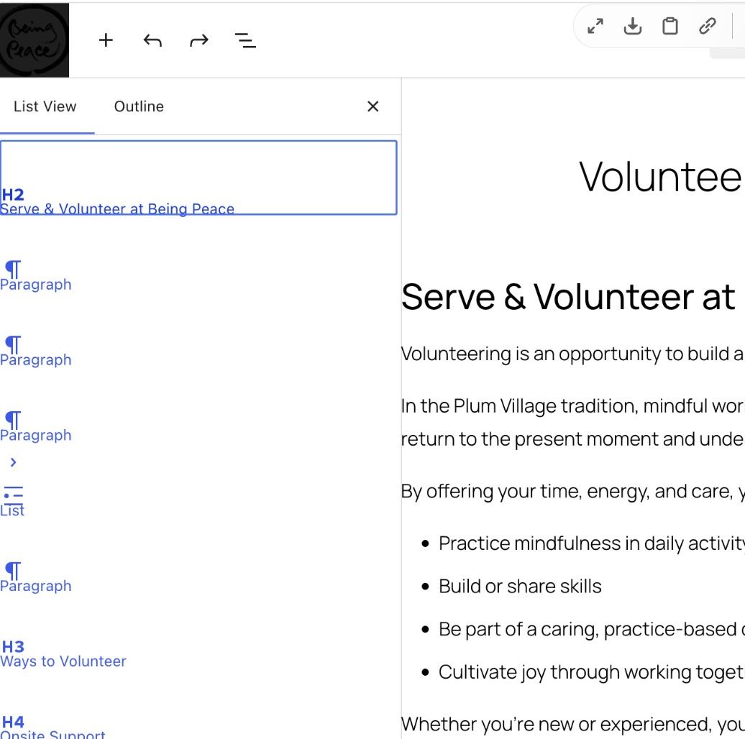This screenshot has height=739, width=745.
Task: Click bullet Be part of a caring
Action: click(x=591, y=629)
